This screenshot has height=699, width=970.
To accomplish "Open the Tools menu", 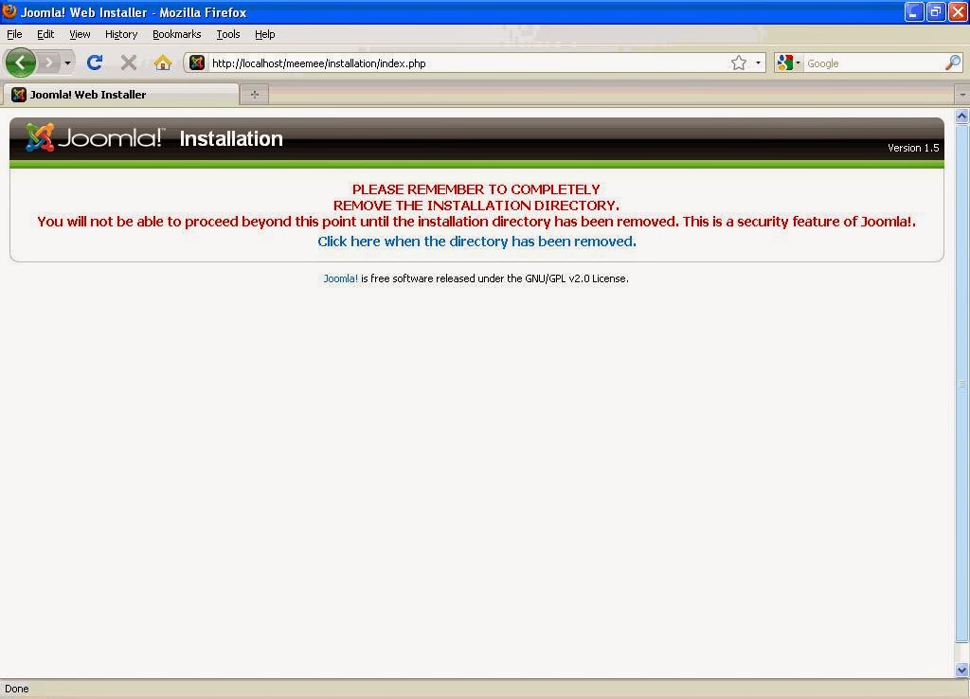I will click(228, 34).
